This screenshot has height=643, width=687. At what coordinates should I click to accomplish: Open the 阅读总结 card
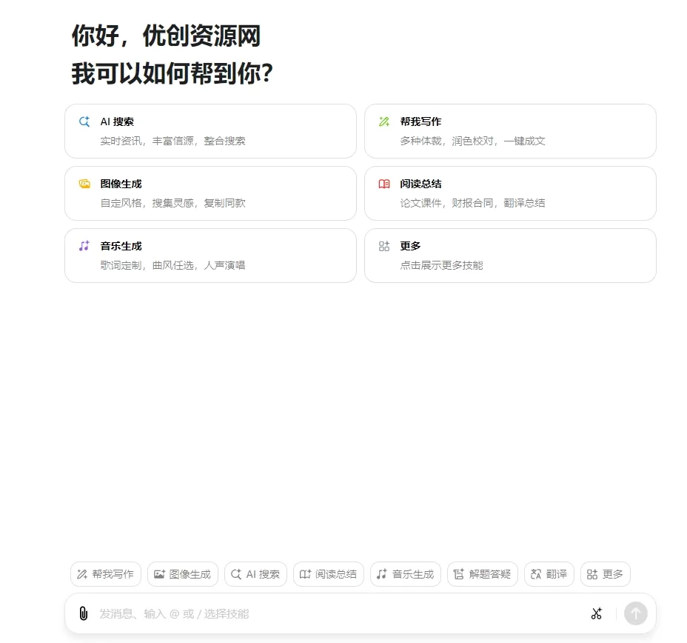(510, 193)
